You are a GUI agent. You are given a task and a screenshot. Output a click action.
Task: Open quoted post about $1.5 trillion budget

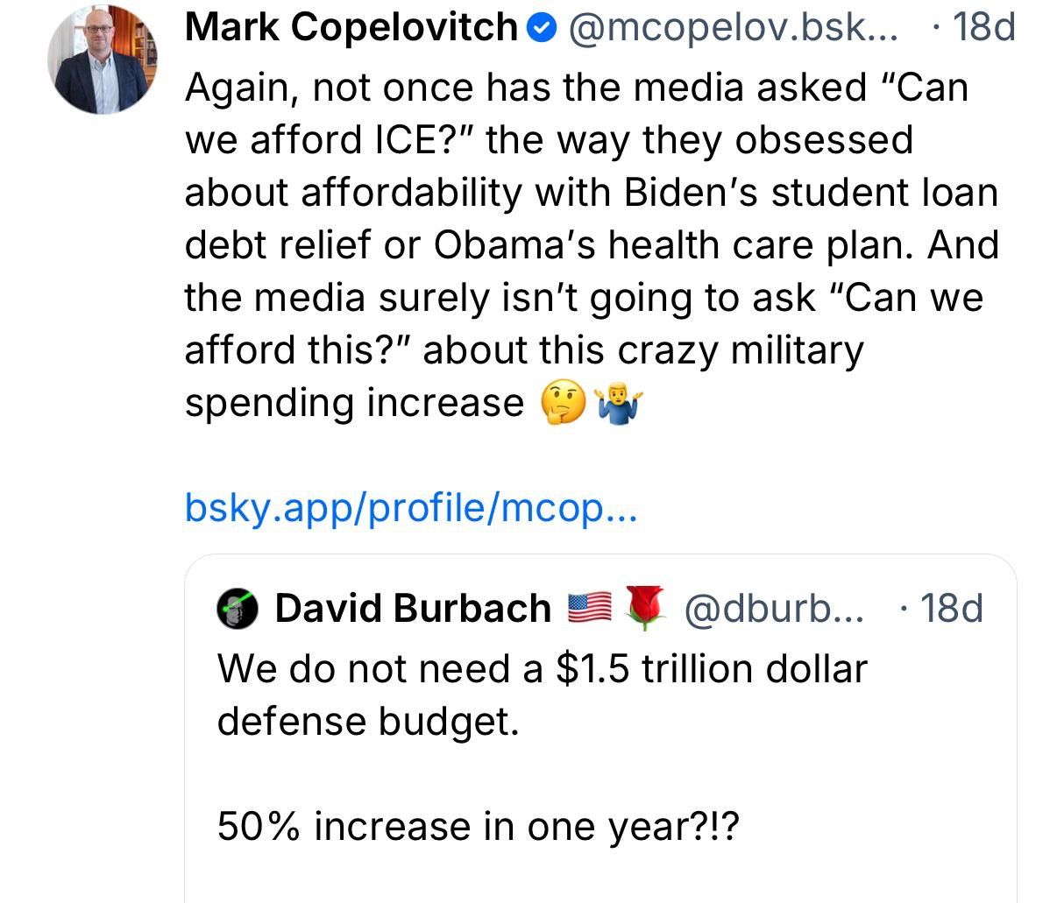(600, 729)
